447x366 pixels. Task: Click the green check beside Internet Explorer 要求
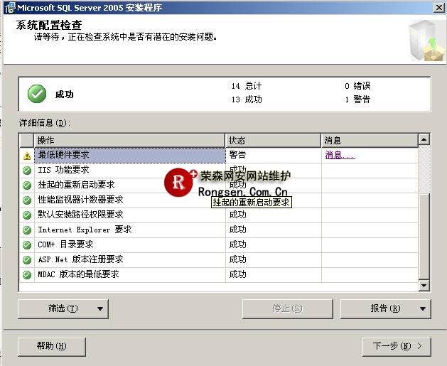(x=27, y=230)
